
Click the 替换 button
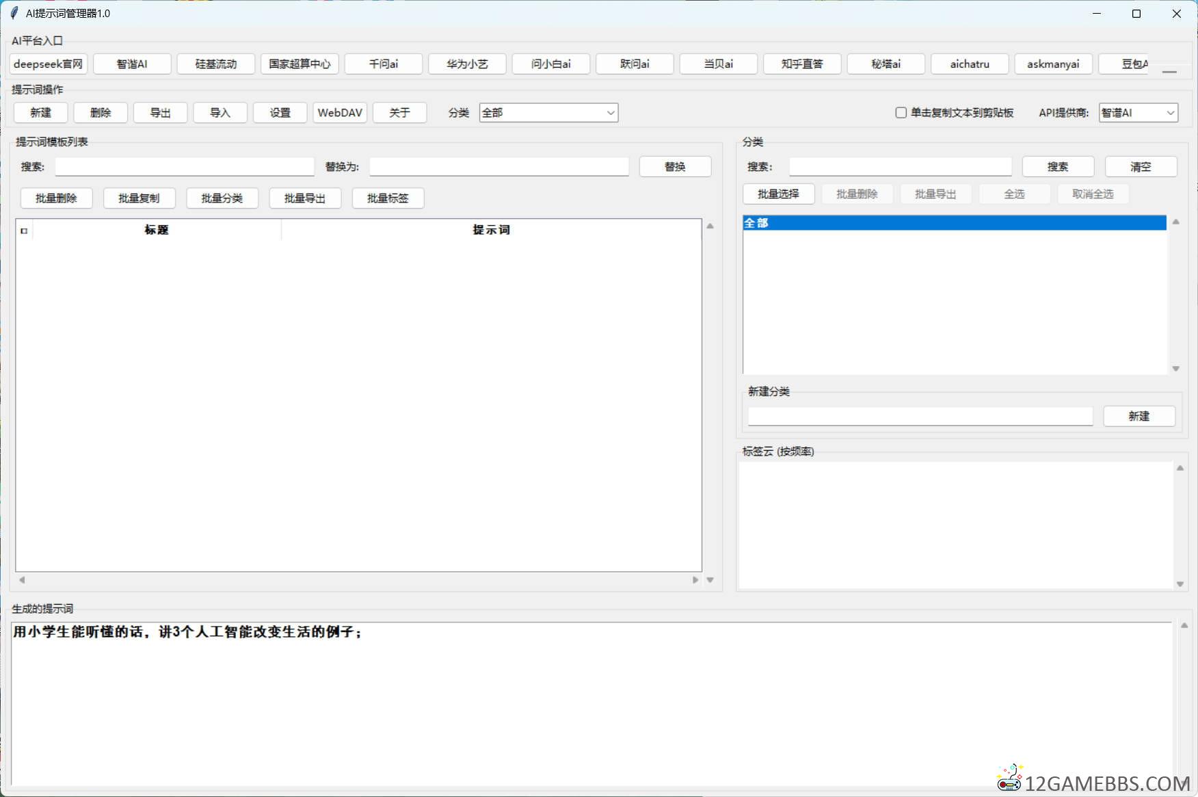[676, 166]
